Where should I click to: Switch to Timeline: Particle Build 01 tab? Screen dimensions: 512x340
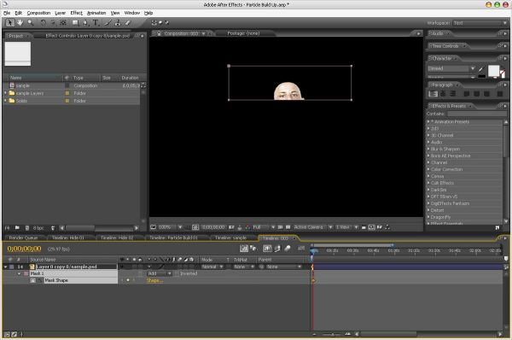pos(173,238)
